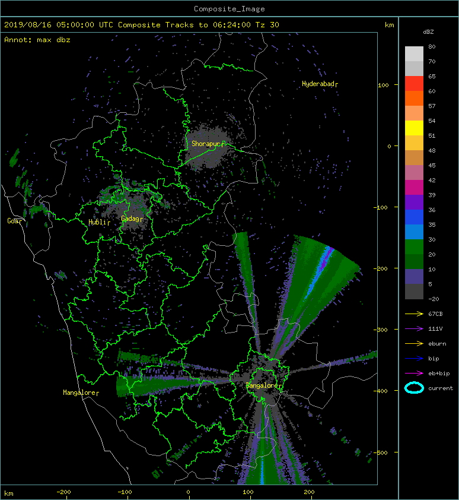
Task: Click the purple 111V arrow in legend
Action: (x=414, y=329)
